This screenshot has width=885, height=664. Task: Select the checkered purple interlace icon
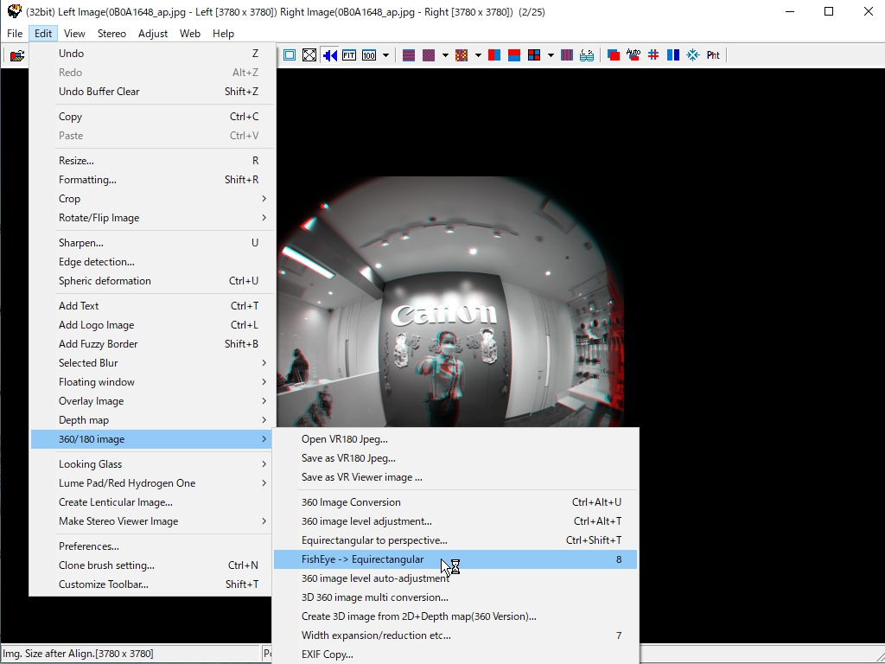429,55
